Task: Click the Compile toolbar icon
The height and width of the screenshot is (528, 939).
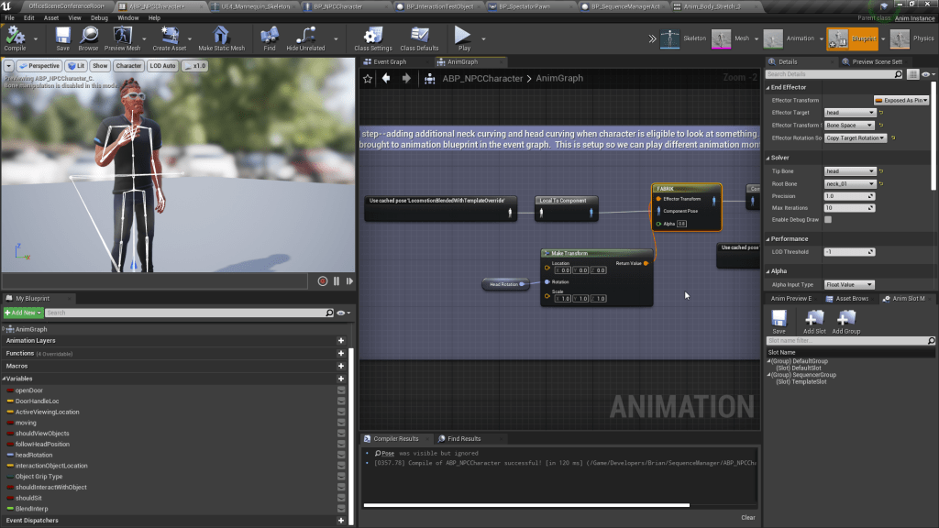Action: pyautogui.click(x=15, y=37)
